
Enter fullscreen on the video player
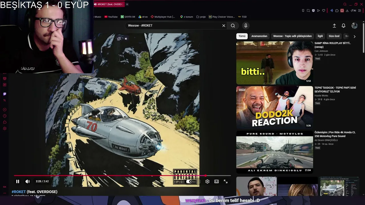(x=226, y=181)
